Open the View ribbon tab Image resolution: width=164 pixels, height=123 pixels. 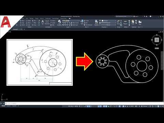27,18
